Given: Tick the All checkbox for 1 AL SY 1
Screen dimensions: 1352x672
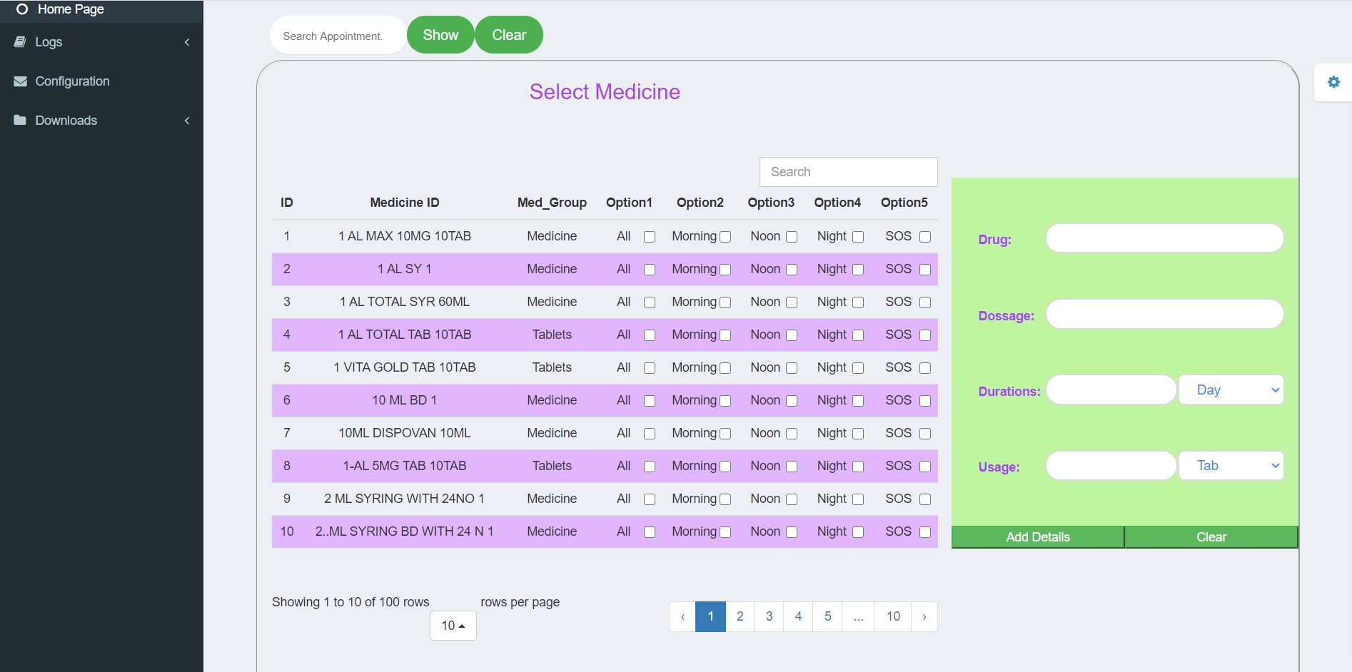Looking at the screenshot, I should pyautogui.click(x=650, y=270).
